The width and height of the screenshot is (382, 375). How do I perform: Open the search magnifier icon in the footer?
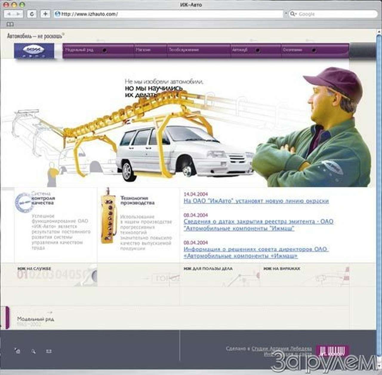(34, 351)
